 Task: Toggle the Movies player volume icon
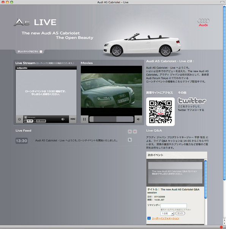click(138, 119)
